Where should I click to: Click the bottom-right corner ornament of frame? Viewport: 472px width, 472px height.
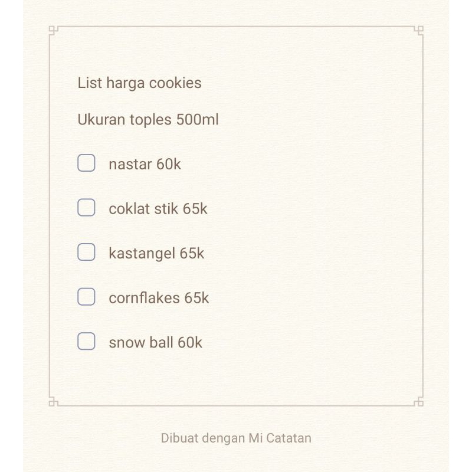[x=419, y=402]
